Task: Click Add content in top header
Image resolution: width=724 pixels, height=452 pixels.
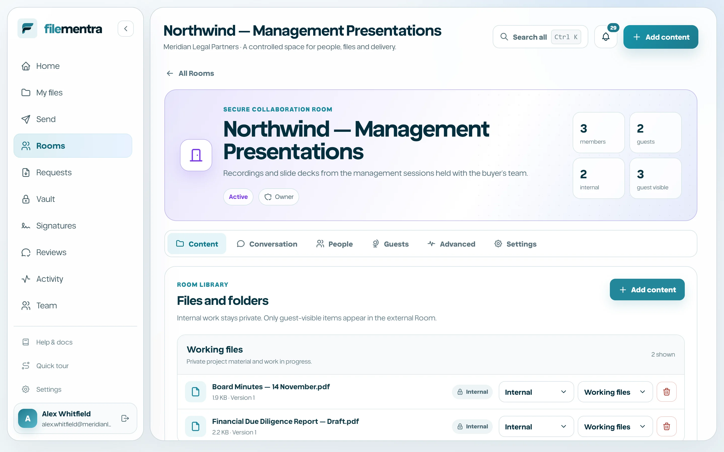Action: coord(661,37)
